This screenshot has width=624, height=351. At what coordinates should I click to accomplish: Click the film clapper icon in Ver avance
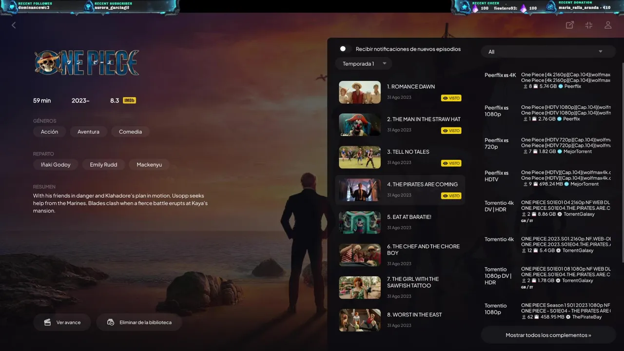(x=47, y=322)
